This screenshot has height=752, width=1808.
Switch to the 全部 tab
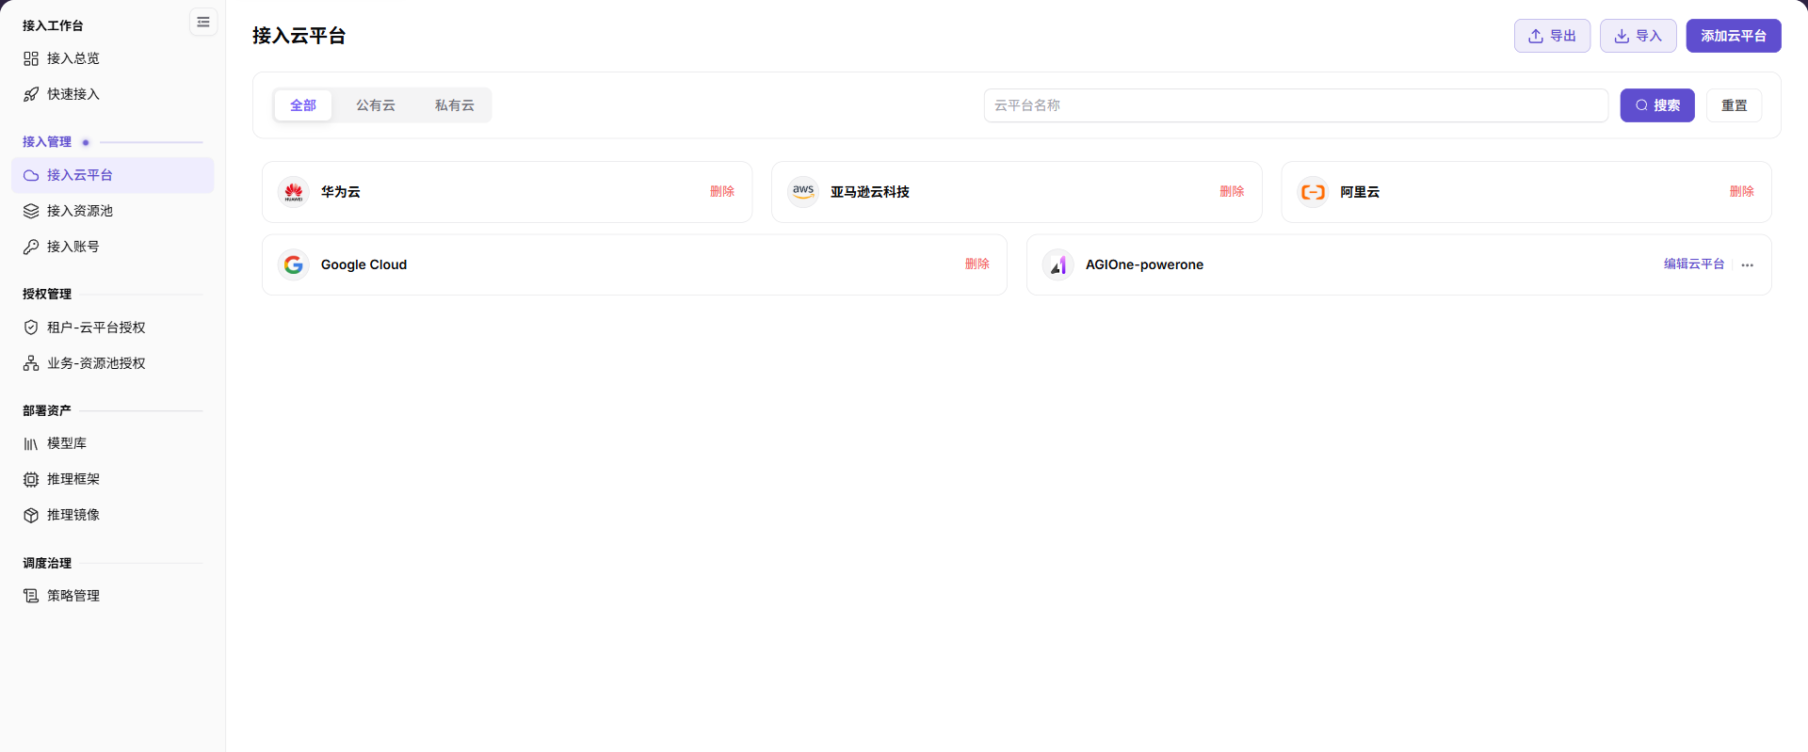coord(303,105)
